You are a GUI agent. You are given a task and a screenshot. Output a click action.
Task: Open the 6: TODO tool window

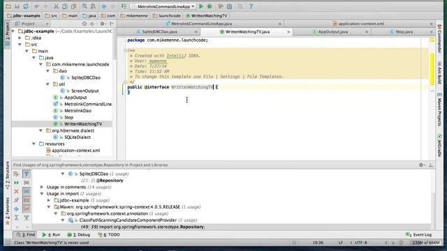109,235
